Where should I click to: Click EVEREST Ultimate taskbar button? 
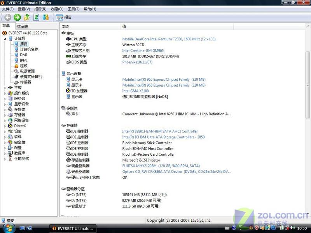73,228
